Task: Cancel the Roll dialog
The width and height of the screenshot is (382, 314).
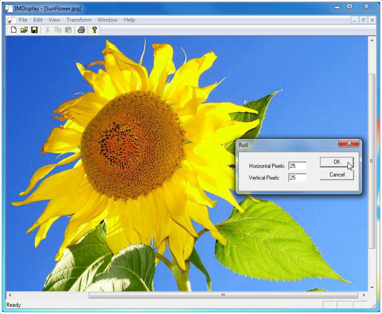Action: (337, 175)
